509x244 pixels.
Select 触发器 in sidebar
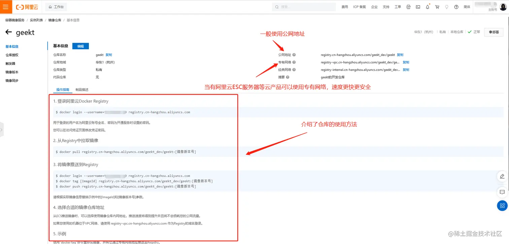tap(10, 63)
